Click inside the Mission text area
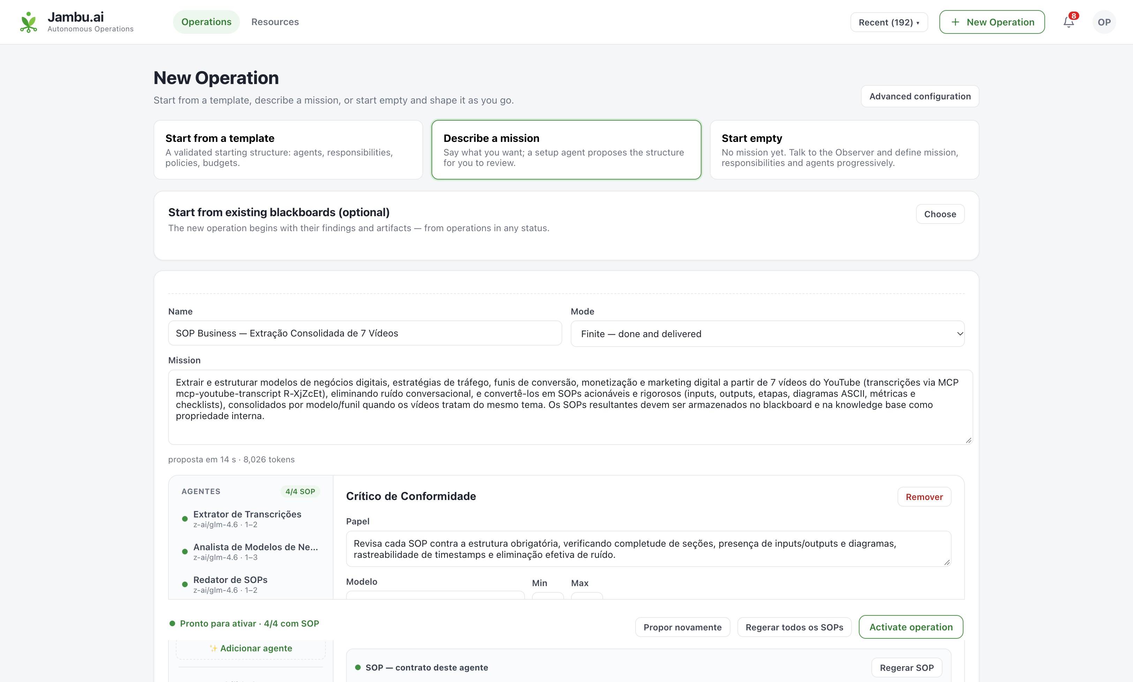1133x682 pixels. pos(570,407)
